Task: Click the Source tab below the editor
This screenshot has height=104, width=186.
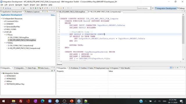Action: (59, 64)
